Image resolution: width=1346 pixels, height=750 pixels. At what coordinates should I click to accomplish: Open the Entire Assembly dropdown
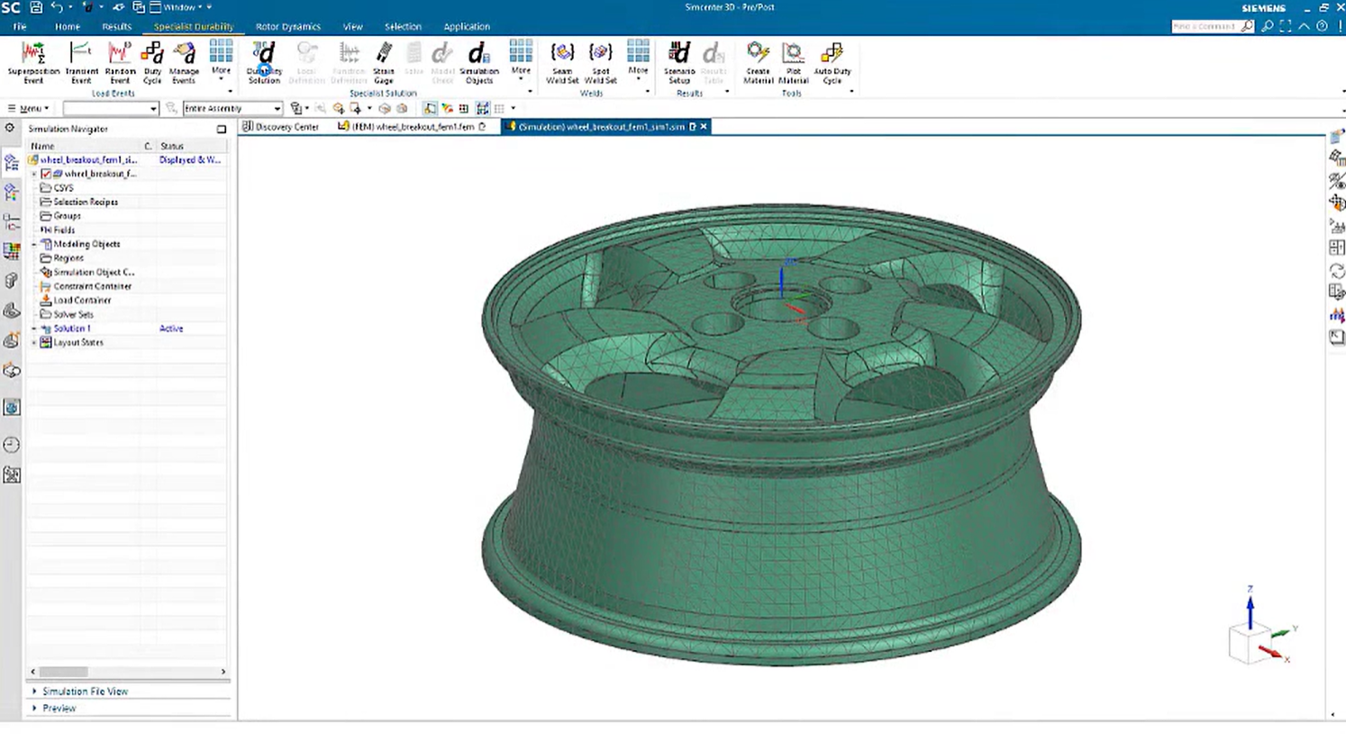tap(232, 108)
